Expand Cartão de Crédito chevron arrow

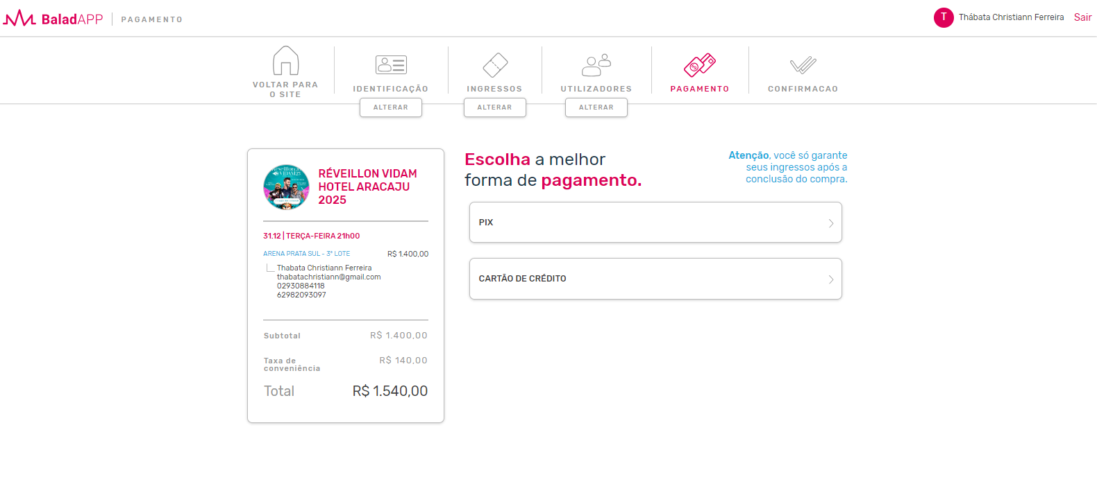(x=830, y=279)
